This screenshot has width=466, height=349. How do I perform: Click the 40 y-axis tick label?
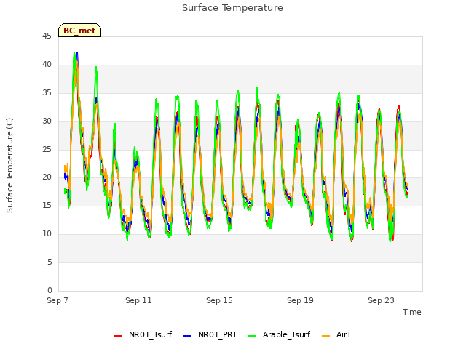47,65
